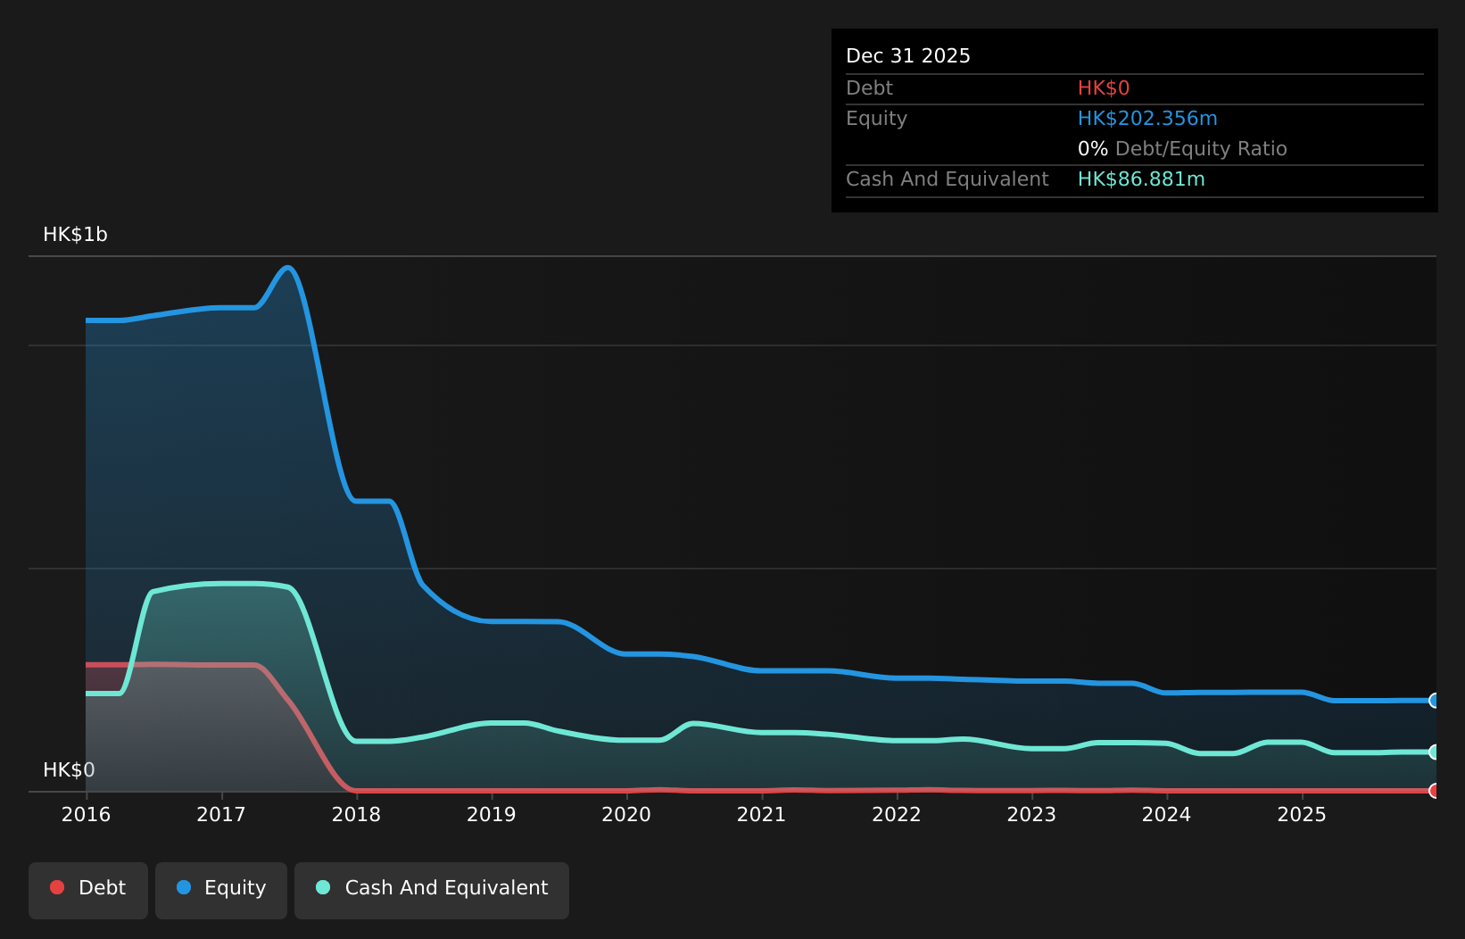Viewport: 1465px width, 939px height.
Task: Click the teal Cash And Equivalent legend dot
Action: (x=323, y=887)
